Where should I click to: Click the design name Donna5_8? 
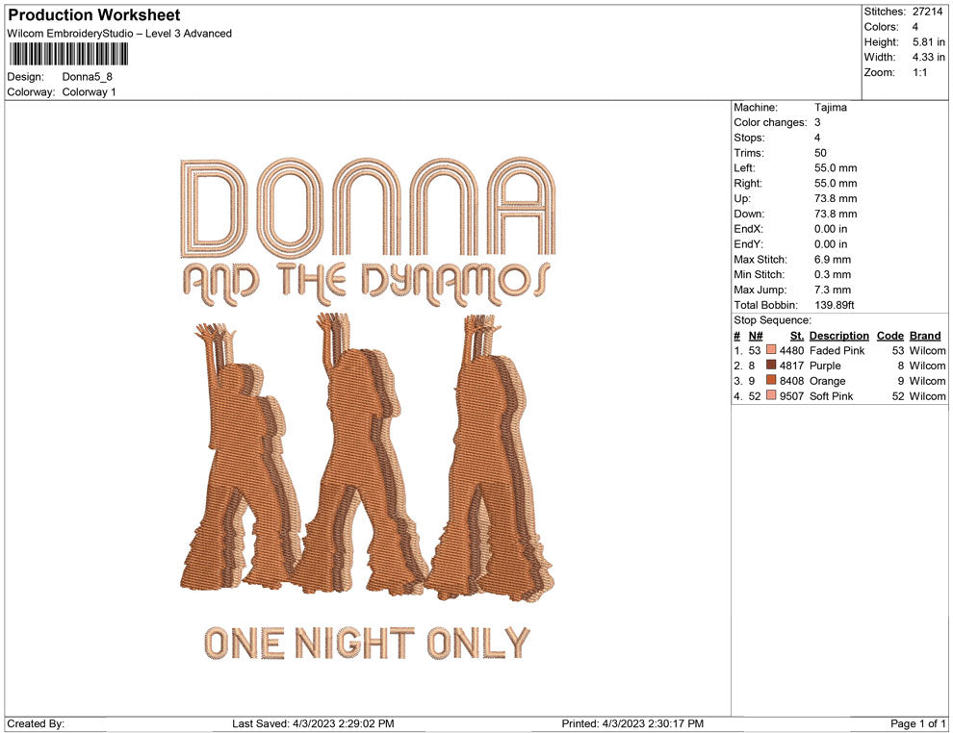[x=87, y=77]
